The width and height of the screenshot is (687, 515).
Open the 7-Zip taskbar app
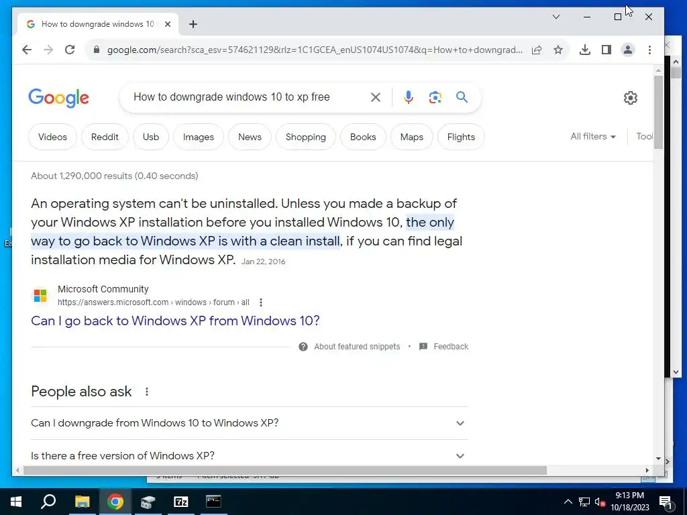(x=180, y=502)
